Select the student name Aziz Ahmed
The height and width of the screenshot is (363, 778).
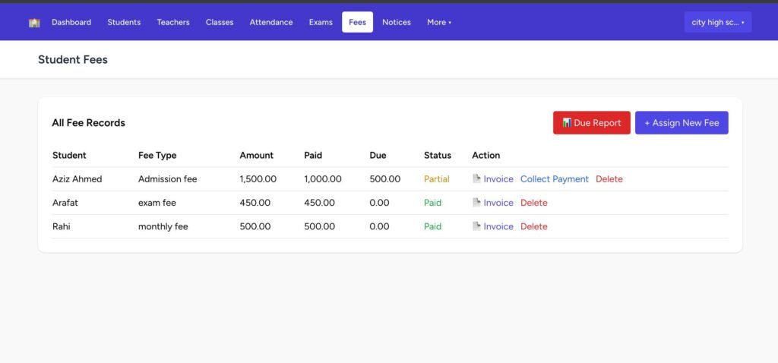click(x=77, y=179)
